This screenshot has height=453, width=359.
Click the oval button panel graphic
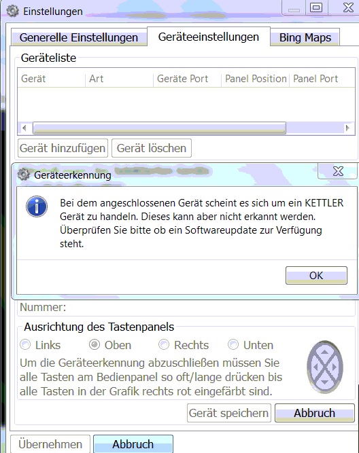tap(325, 367)
